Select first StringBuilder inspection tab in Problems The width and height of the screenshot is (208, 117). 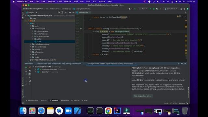[59, 64]
